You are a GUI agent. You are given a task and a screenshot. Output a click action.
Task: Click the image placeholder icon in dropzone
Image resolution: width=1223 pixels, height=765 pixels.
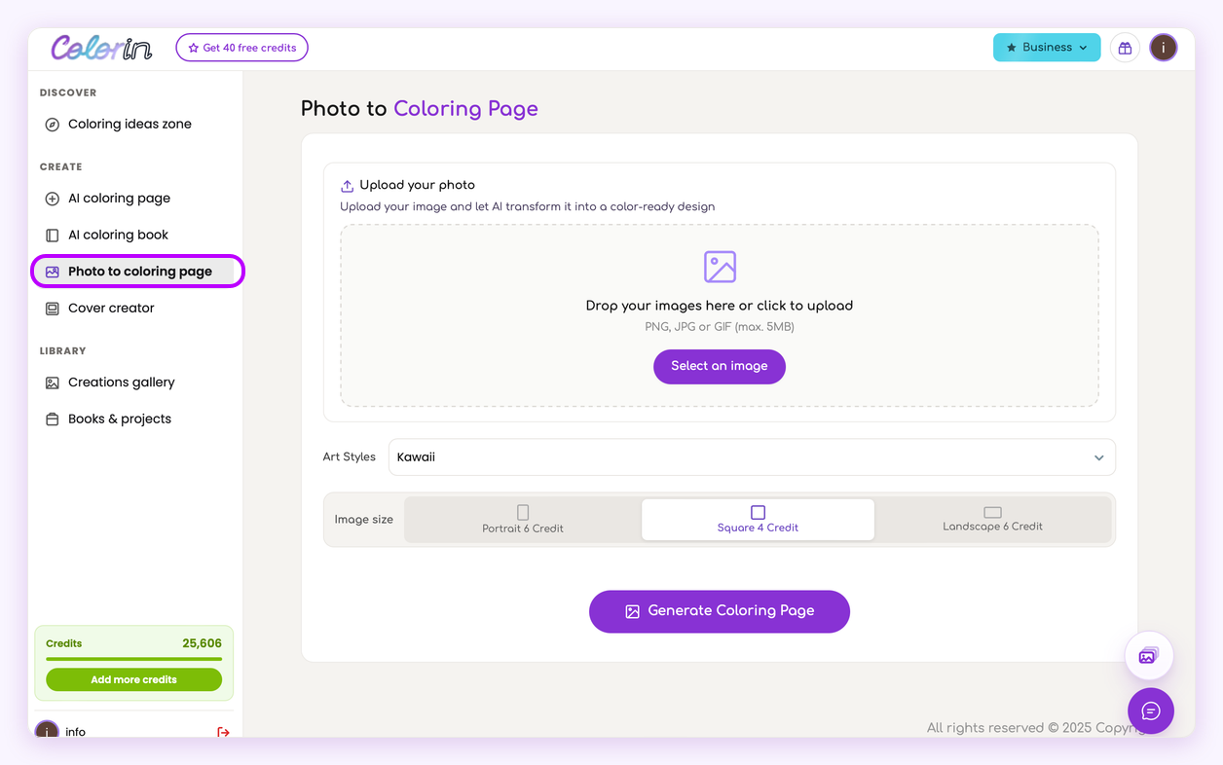coord(720,267)
